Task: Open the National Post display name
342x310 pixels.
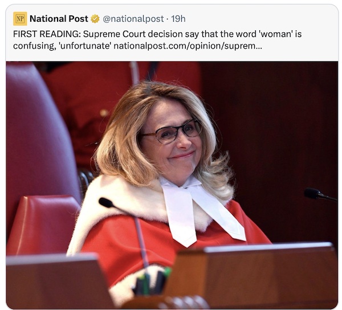Action: click(58, 19)
